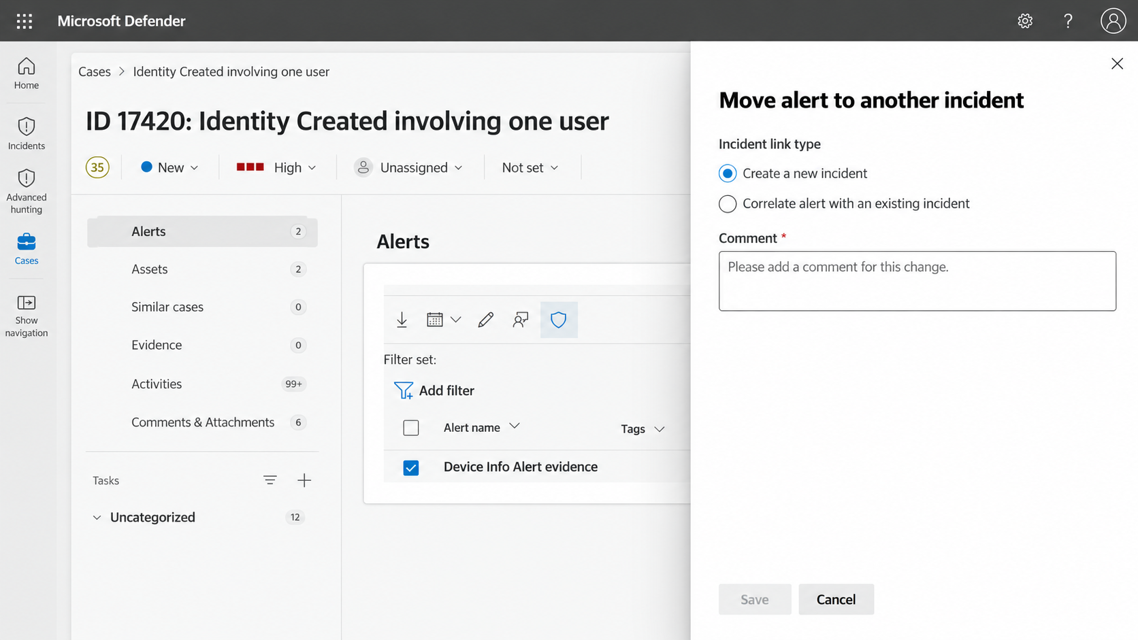Open the New status dropdown
The width and height of the screenshot is (1138, 640).
tap(169, 167)
